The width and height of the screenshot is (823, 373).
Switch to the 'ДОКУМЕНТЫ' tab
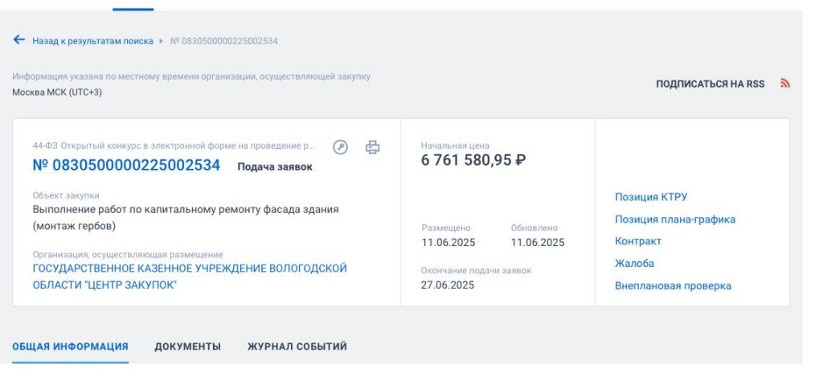187,346
